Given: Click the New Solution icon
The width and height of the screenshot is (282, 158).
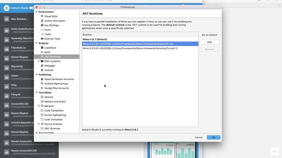Looking at the screenshot, I should [x=7, y=19].
